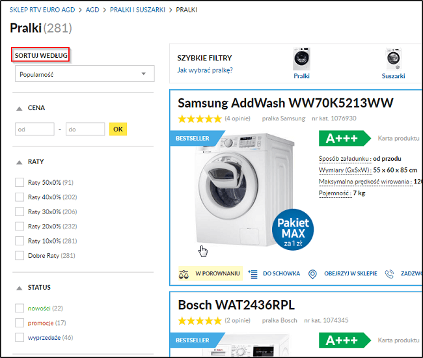The height and width of the screenshot is (358, 423).
Task: Click the Pakiet MAX blue badge
Action: click(293, 230)
